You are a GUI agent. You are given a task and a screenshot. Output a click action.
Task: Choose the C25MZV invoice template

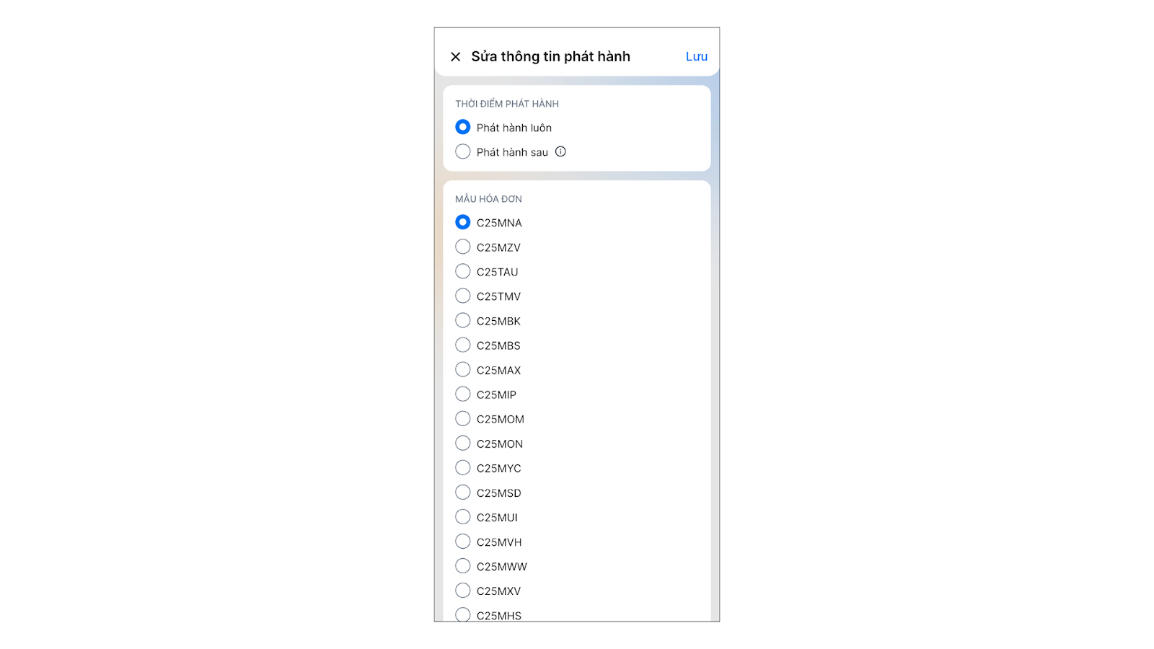[x=463, y=247]
